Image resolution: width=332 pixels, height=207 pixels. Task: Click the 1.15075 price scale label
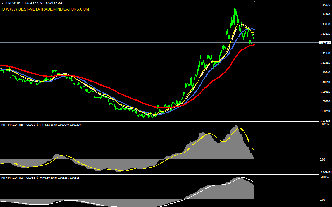pyautogui.click(x=325, y=5)
